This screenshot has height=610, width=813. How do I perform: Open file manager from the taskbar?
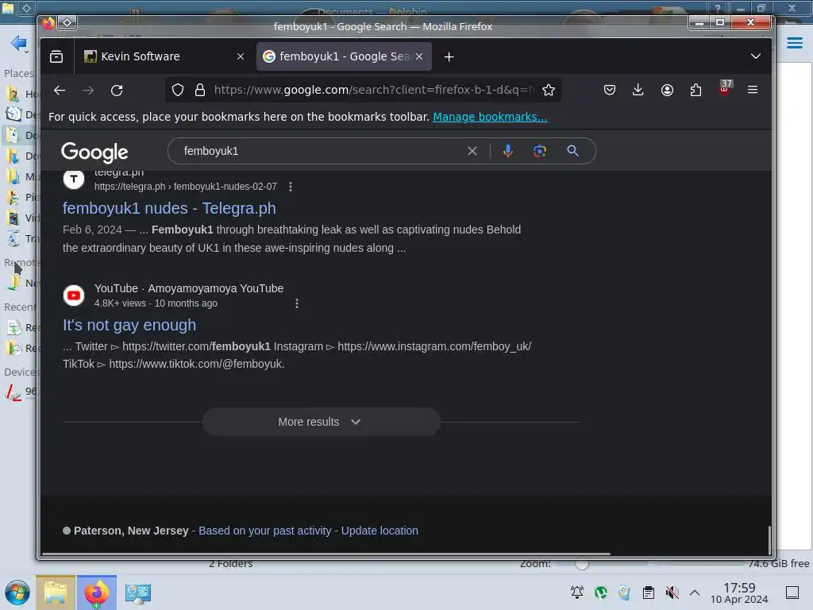point(56,593)
